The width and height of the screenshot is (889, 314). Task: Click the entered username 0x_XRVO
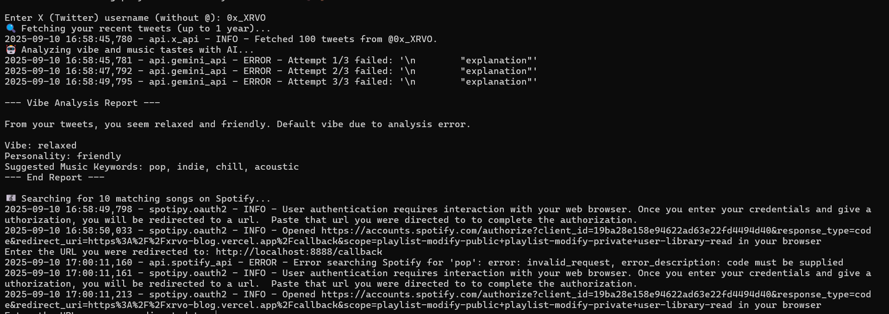click(246, 18)
